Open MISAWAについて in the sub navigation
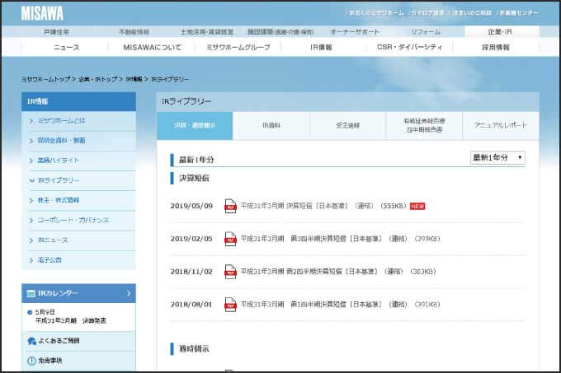The height and width of the screenshot is (373, 561). [152, 47]
